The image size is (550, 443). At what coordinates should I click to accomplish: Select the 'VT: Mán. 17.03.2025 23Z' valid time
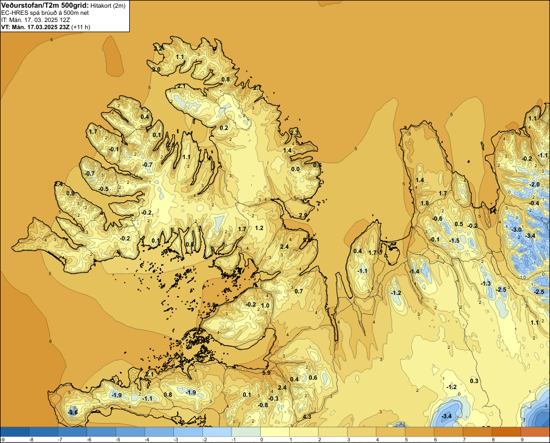coord(35,27)
